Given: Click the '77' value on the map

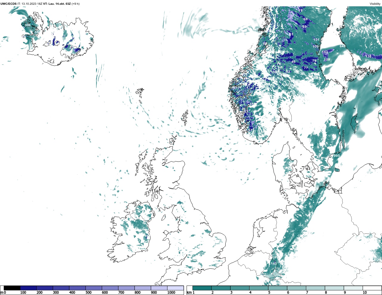Looking at the screenshot, I should [x=306, y=68].
